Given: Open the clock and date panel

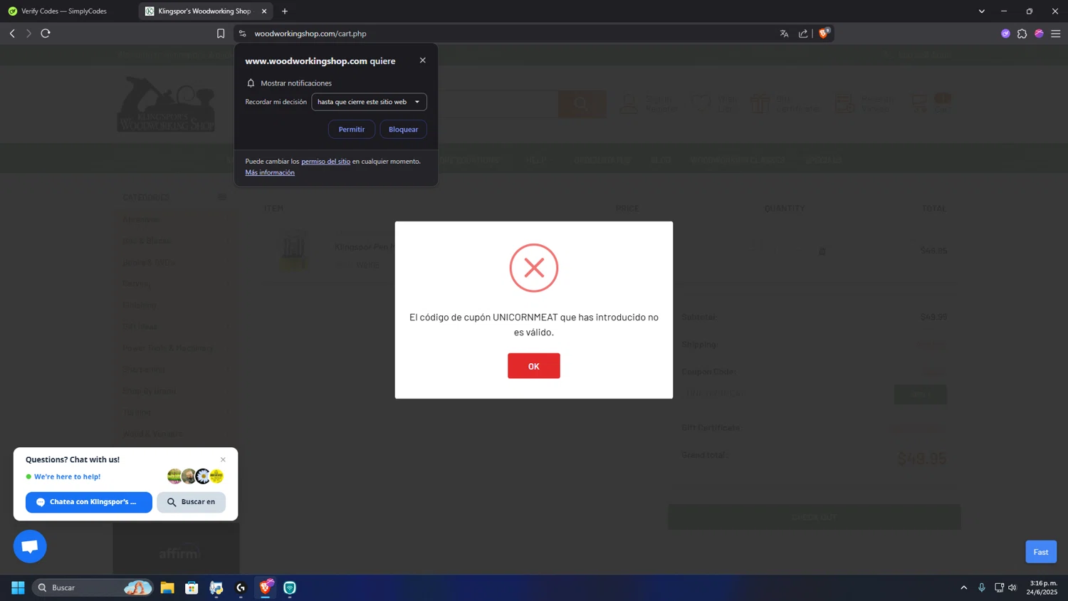Looking at the screenshot, I should click(1042, 587).
